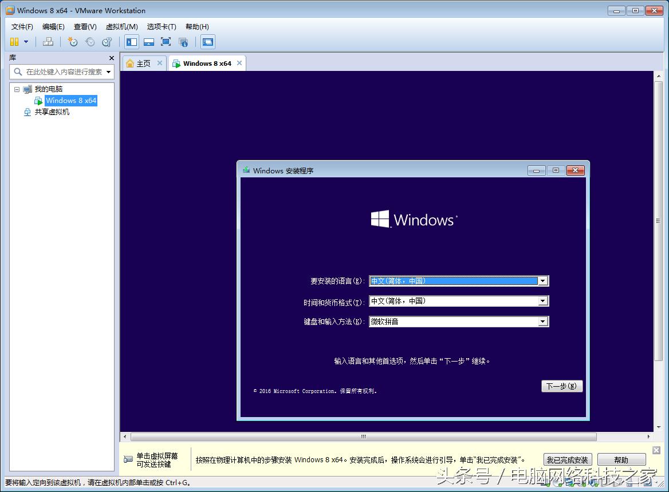The width and height of the screenshot is (669, 492).
Task: Toggle the library sidebar view icon
Action: [132, 42]
